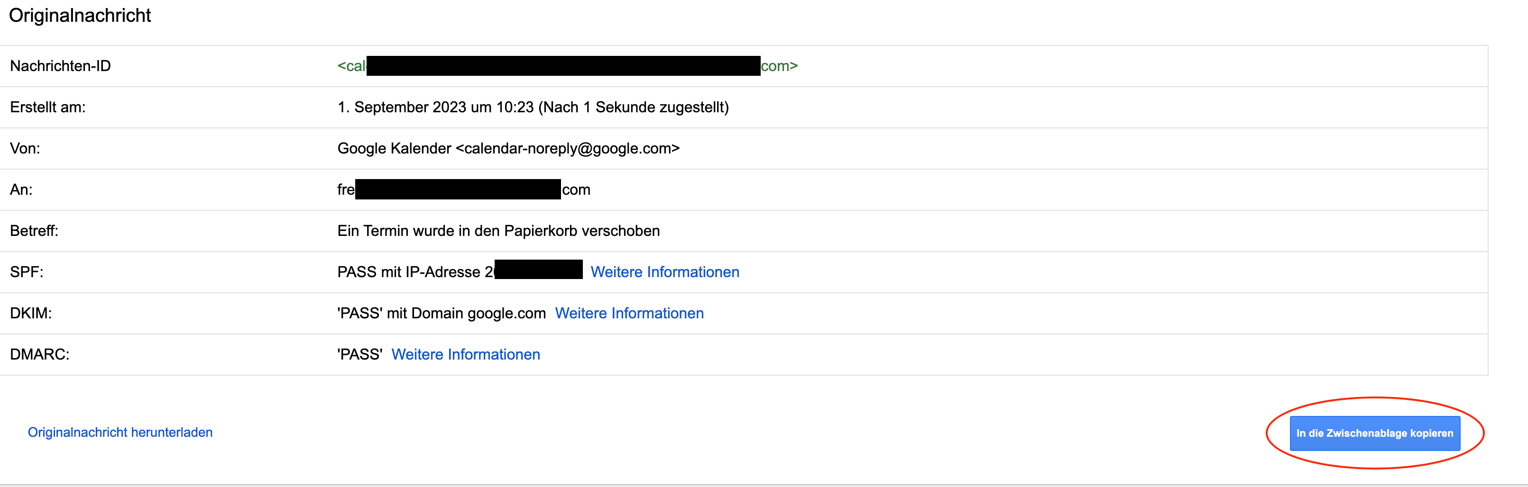Click the 'Originalnachricht' page heading
1528x487 pixels.
click(x=80, y=16)
